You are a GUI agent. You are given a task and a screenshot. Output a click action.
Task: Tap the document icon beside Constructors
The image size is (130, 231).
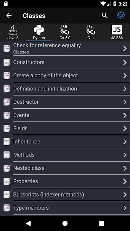(x=7, y=62)
